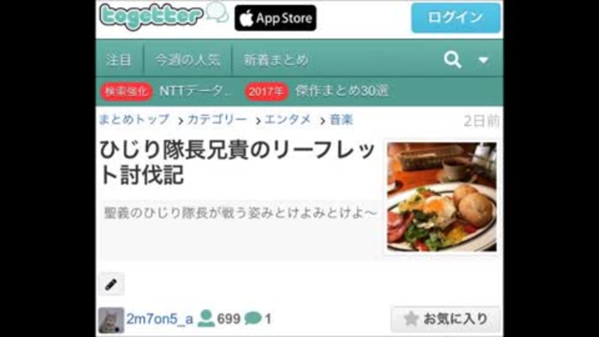The height and width of the screenshot is (337, 599).
Task: Select the 注目 tab
Action: point(119,60)
